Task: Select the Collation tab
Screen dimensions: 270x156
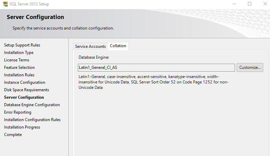Action: 118,46
